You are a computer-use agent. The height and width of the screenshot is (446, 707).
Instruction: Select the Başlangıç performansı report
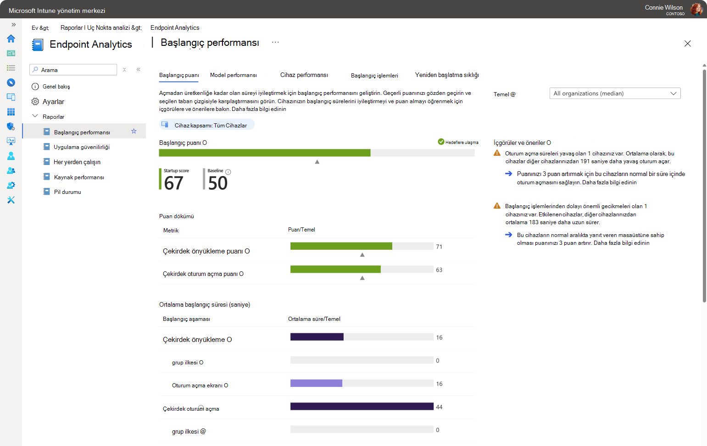(x=84, y=132)
